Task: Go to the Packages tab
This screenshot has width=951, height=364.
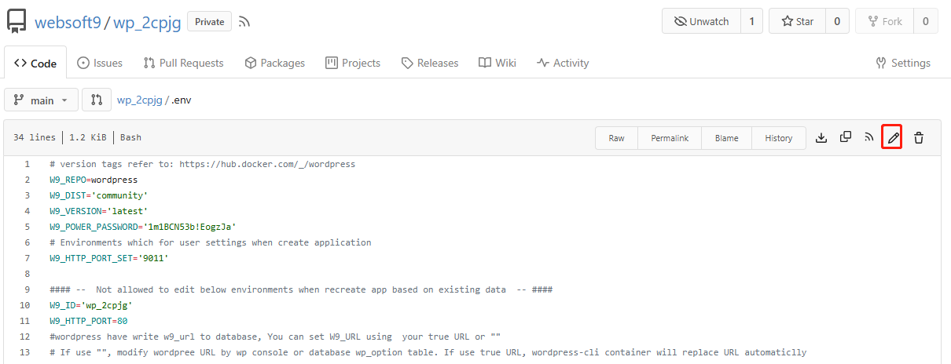Action: [x=274, y=63]
